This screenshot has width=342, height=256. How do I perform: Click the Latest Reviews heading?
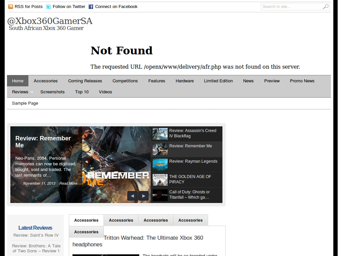click(x=35, y=228)
